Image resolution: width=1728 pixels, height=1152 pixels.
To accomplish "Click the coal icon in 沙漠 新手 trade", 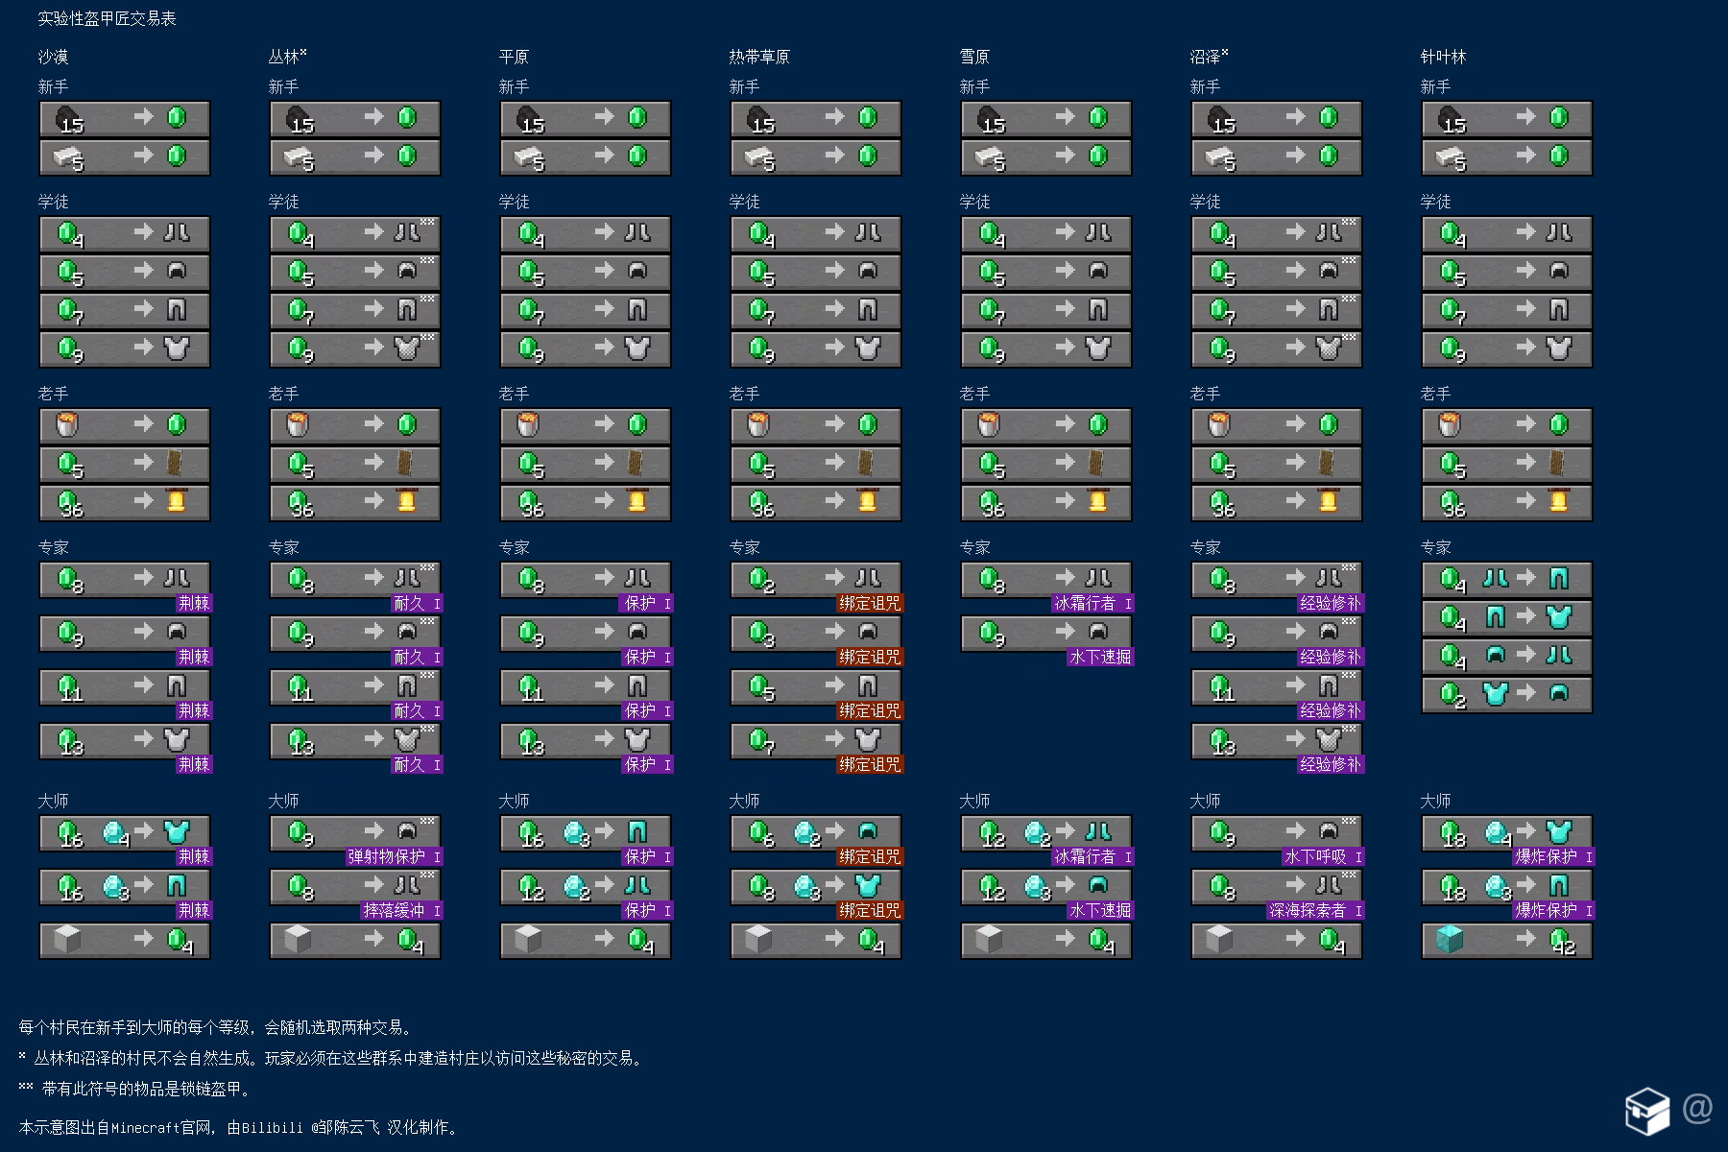I will [x=68, y=119].
